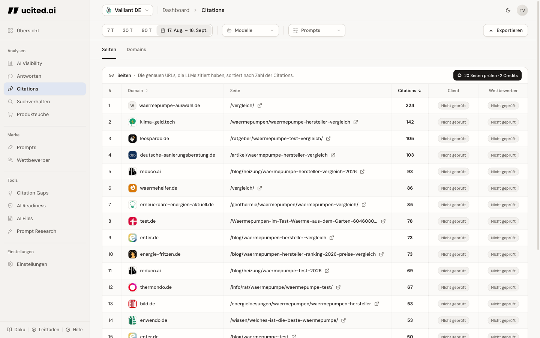Click the bild.de favicon
The width and height of the screenshot is (540, 338).
coord(132,304)
